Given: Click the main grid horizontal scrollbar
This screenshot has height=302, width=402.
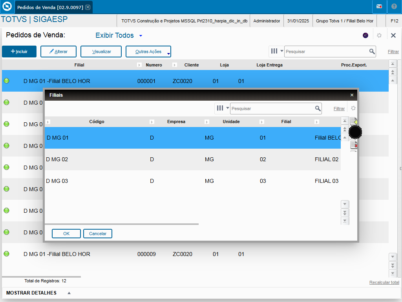Looking at the screenshot, I should point(41,277).
